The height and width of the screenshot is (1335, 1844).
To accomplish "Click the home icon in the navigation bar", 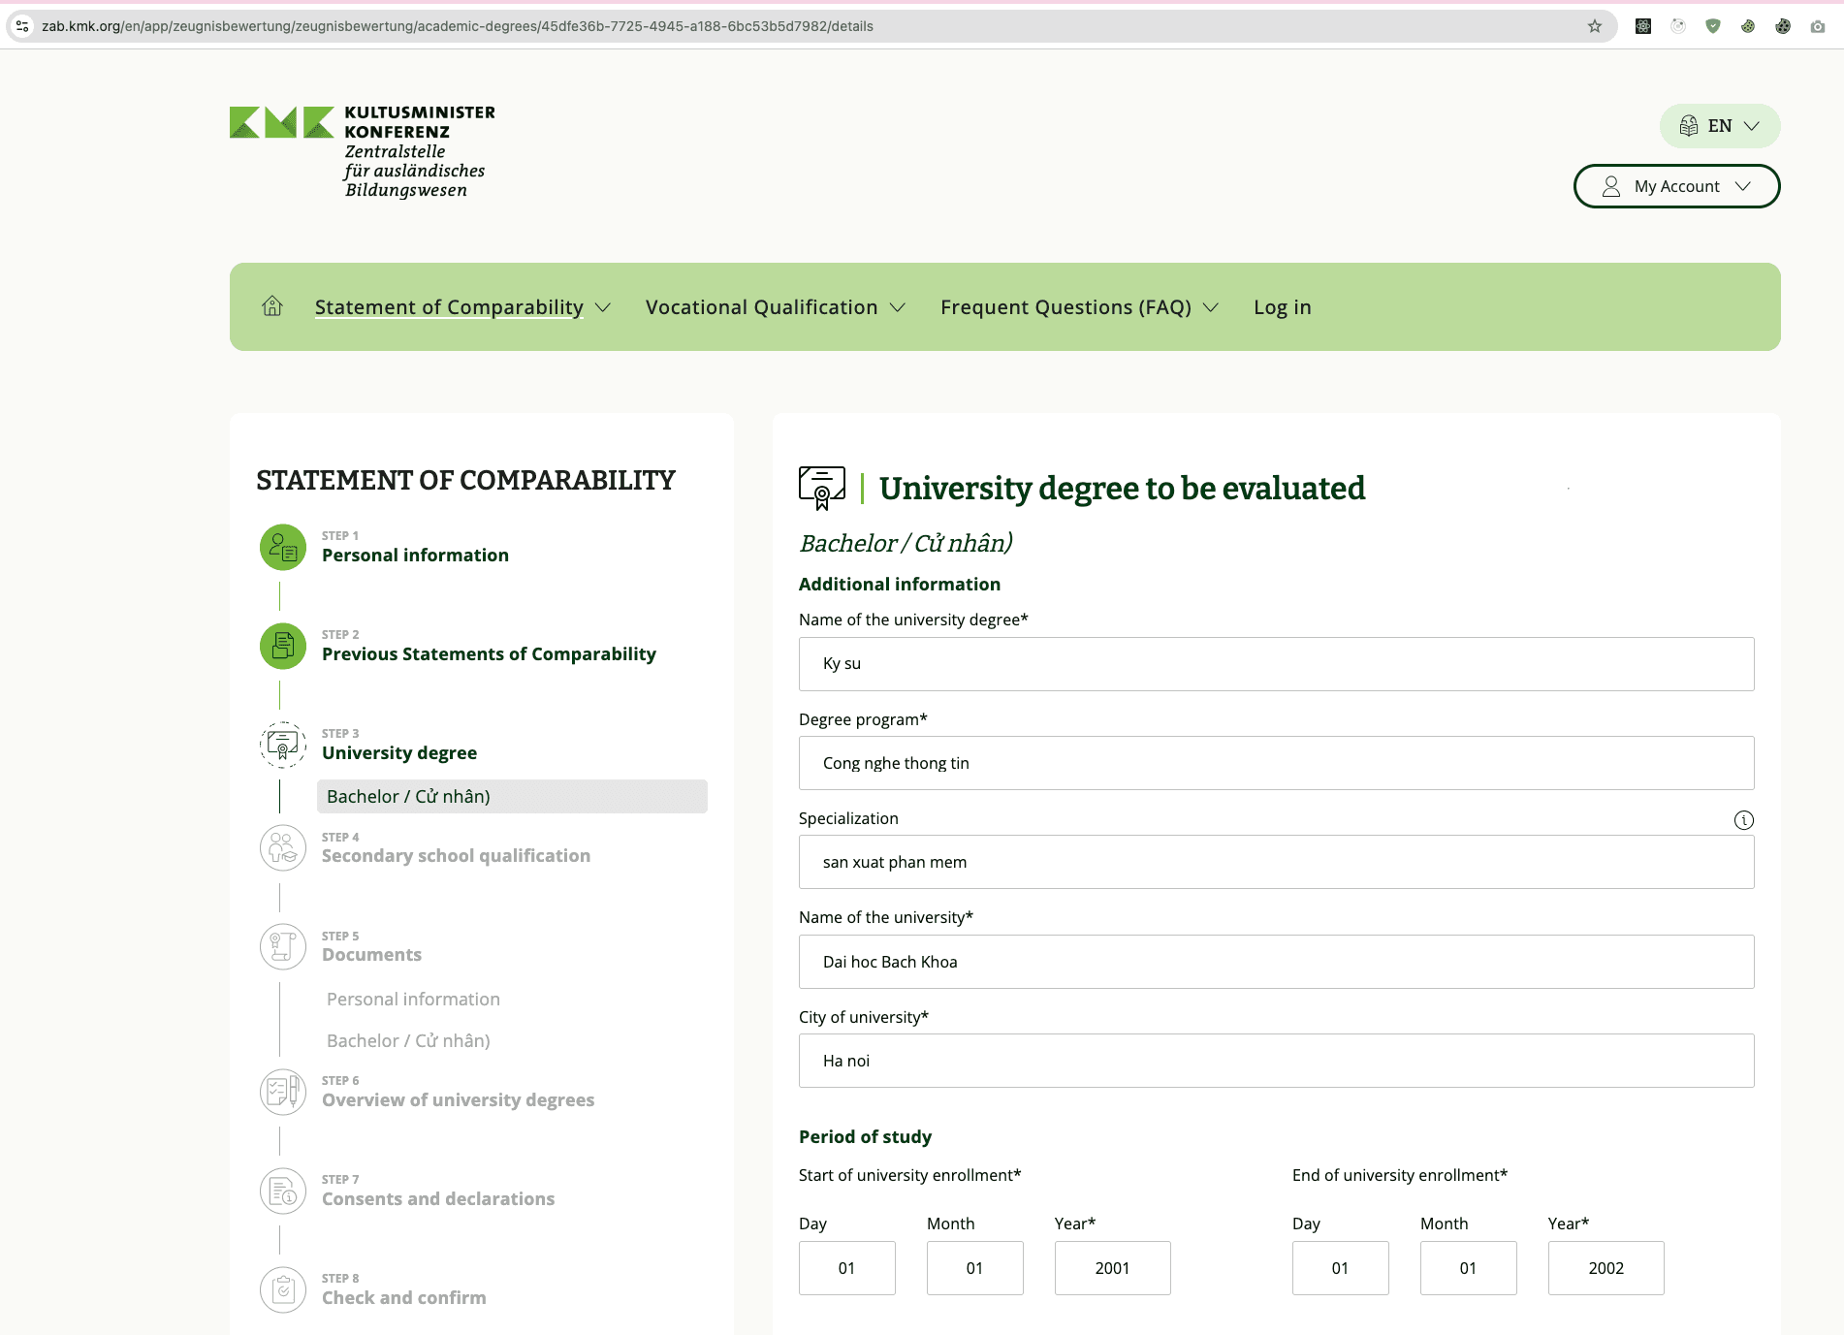I will 272,305.
